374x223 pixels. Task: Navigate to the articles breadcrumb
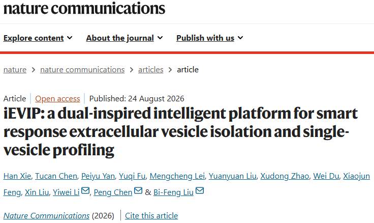click(x=151, y=70)
